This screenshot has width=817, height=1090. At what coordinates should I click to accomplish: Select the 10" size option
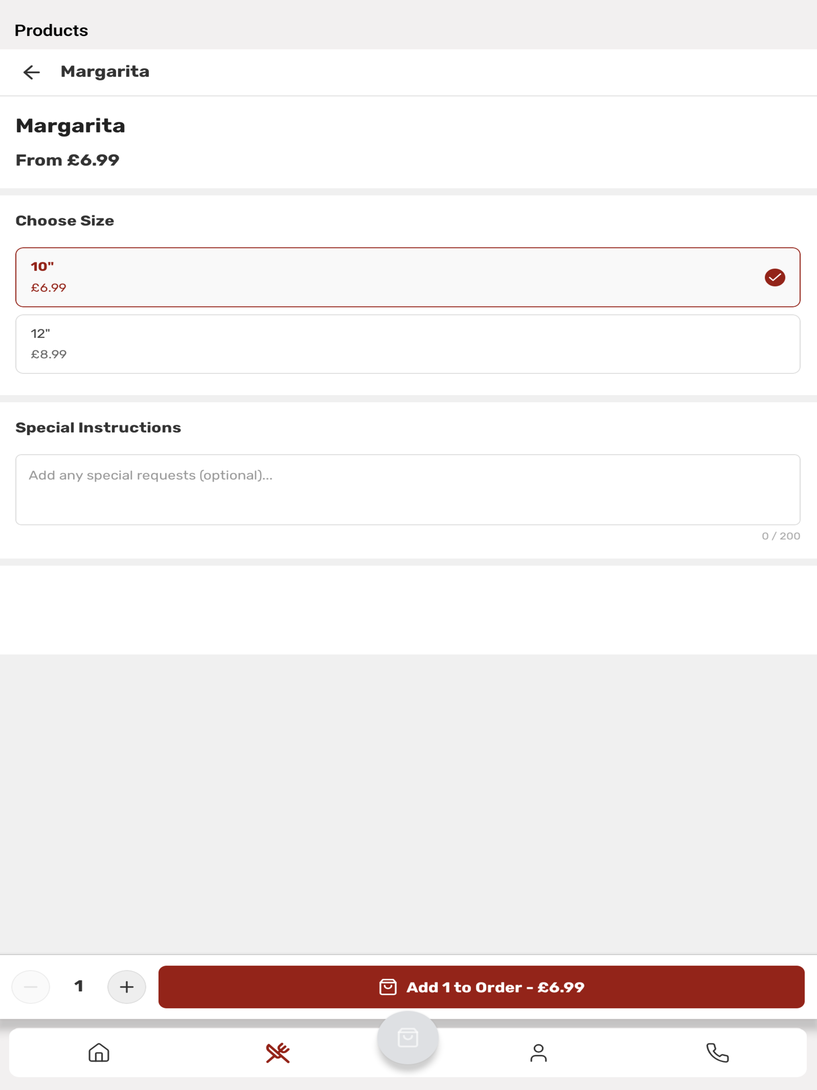tap(408, 277)
